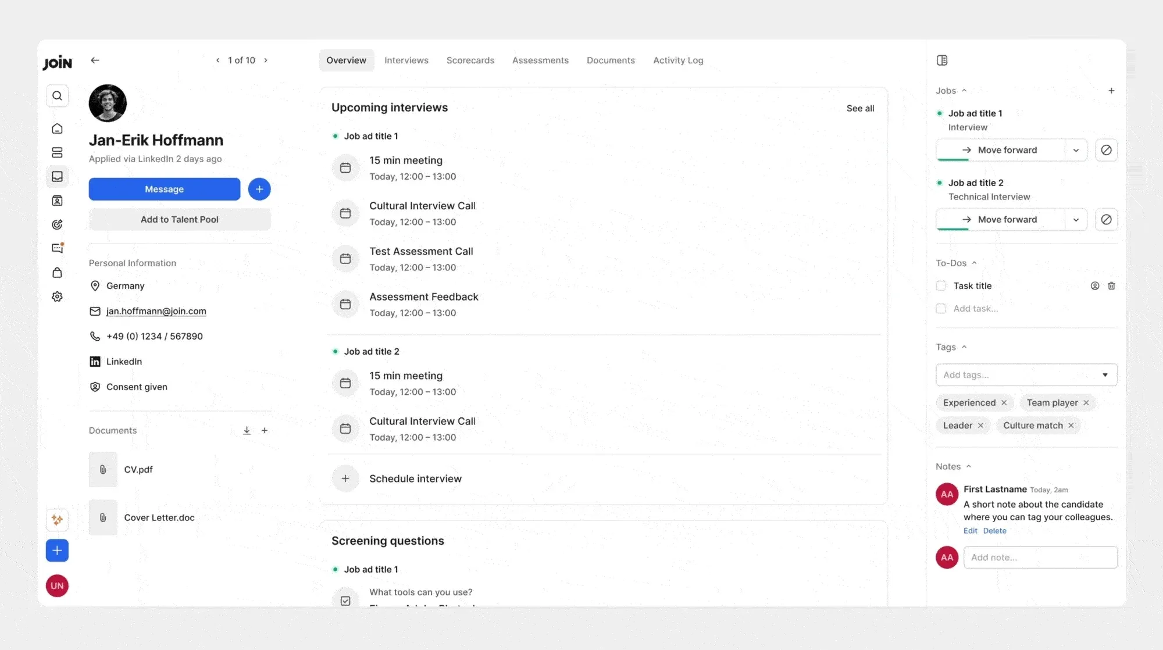Open the inbox tray icon in the sidebar
The width and height of the screenshot is (1163, 650).
pyautogui.click(x=57, y=176)
